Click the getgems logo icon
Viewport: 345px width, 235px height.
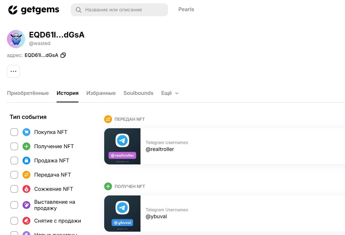point(13,10)
